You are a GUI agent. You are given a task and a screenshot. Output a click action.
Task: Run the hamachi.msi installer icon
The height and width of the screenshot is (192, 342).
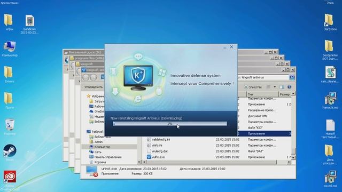coord(330,101)
